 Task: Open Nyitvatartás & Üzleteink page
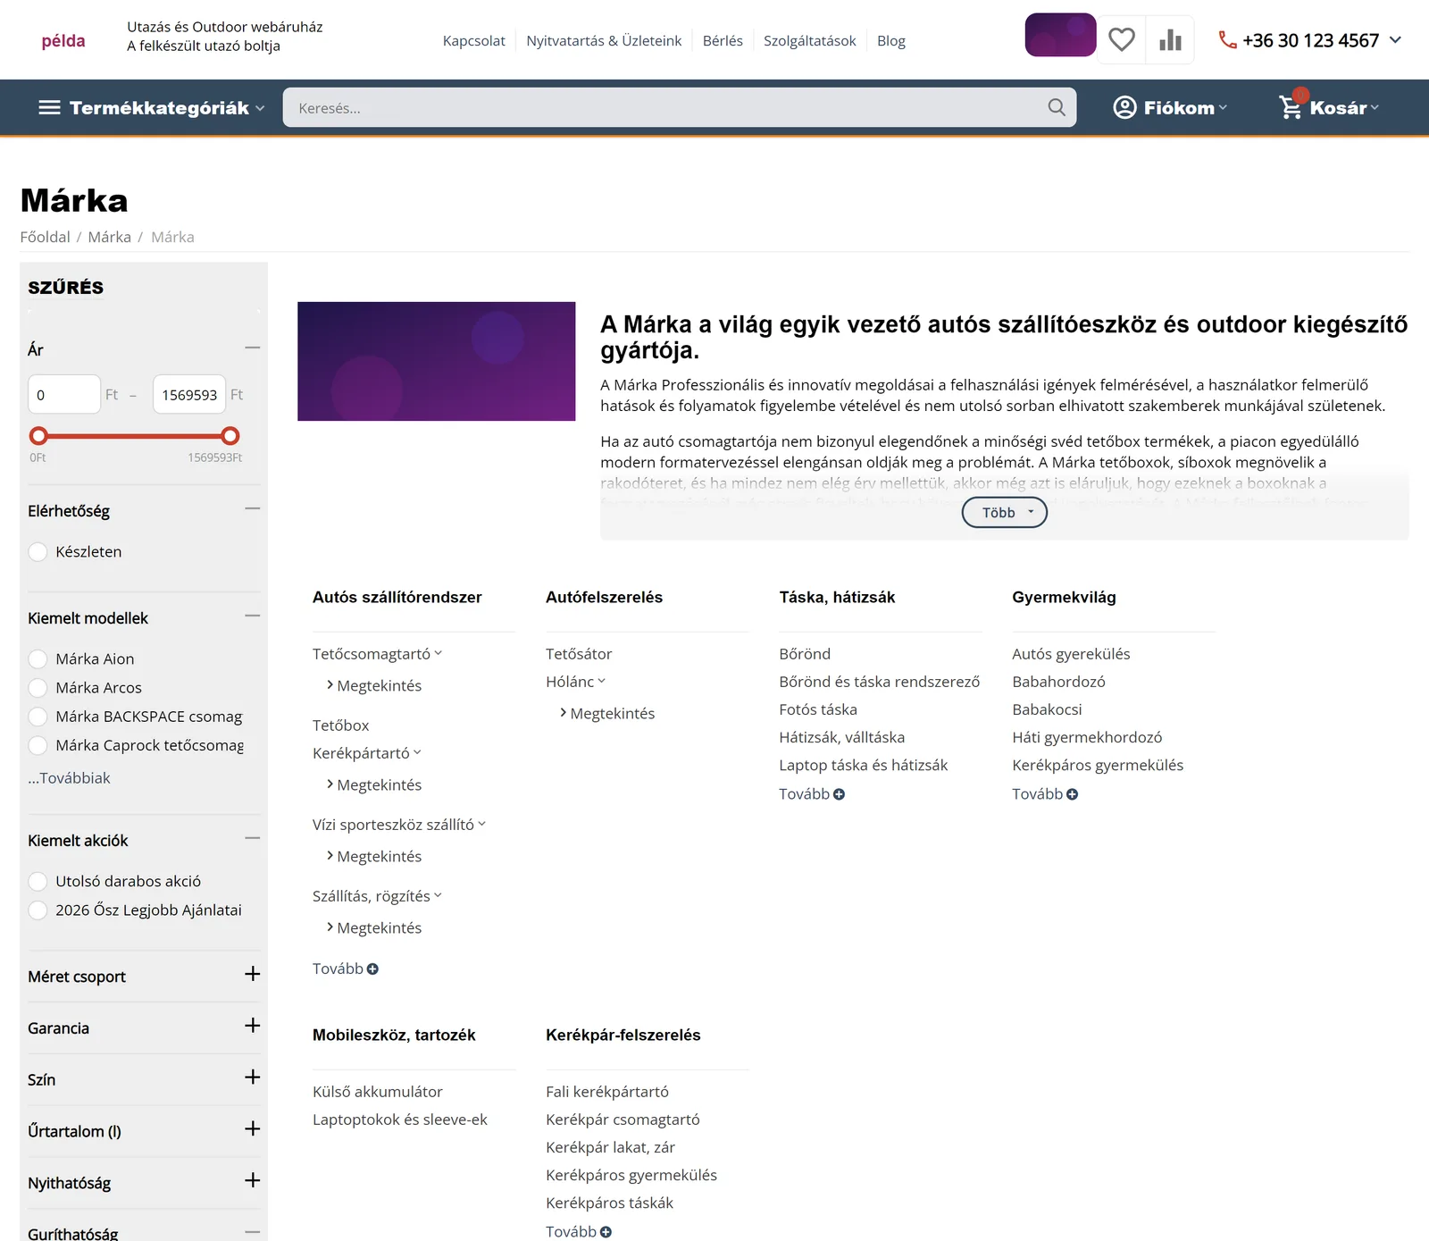(x=604, y=41)
